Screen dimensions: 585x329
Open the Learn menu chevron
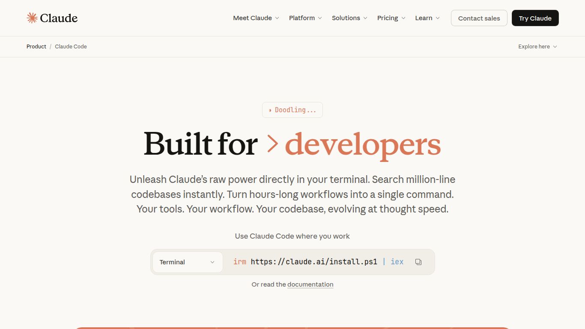point(438,18)
